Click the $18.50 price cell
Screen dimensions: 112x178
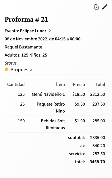[79, 94]
